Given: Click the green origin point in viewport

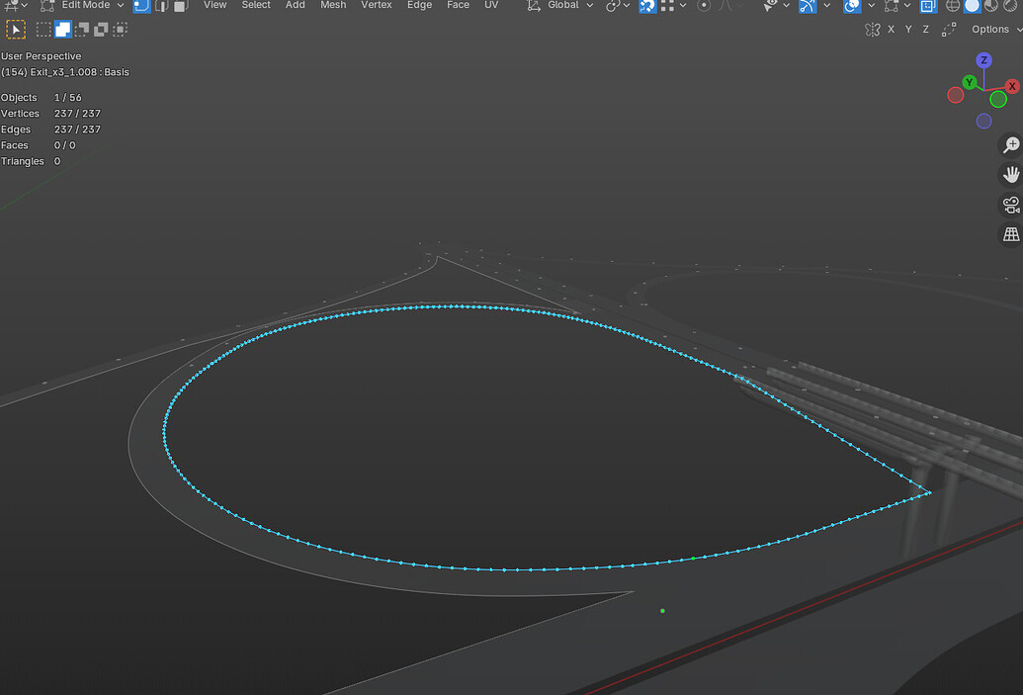Looking at the screenshot, I should 662,611.
